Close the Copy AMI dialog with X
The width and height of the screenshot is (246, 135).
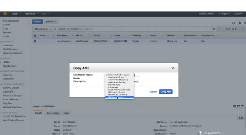tap(173, 68)
